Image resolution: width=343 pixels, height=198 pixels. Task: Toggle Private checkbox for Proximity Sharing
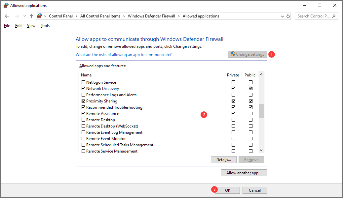point(233,101)
